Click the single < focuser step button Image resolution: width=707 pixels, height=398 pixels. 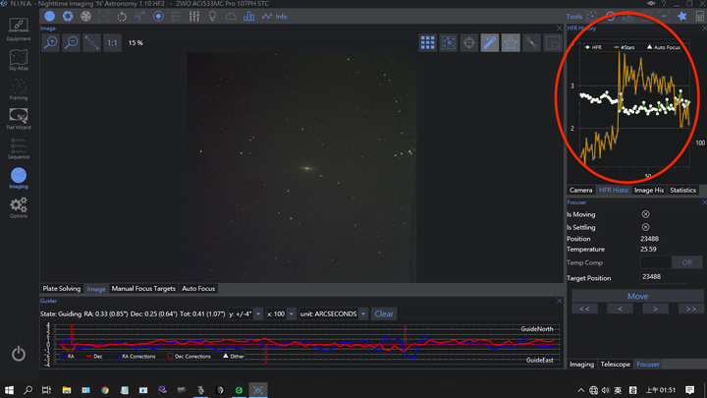pyautogui.click(x=620, y=310)
